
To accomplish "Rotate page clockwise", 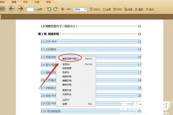I will click(x=55, y=9).
